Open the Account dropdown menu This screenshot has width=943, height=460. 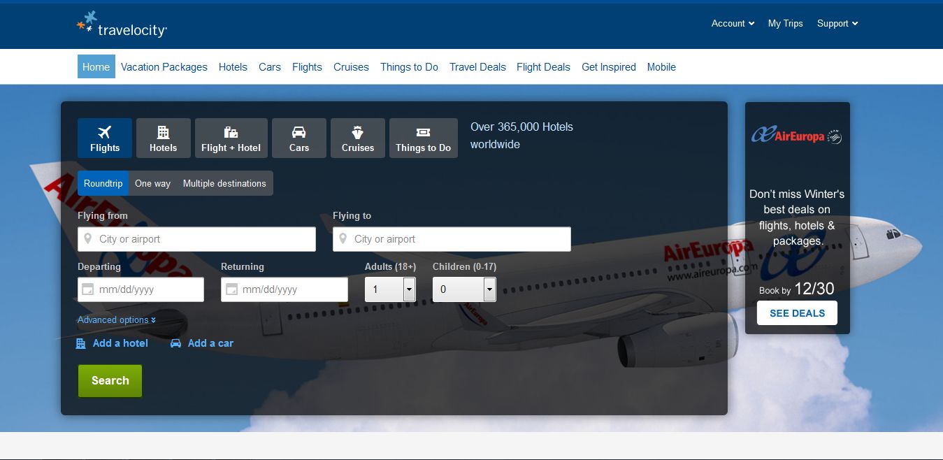[x=733, y=23]
